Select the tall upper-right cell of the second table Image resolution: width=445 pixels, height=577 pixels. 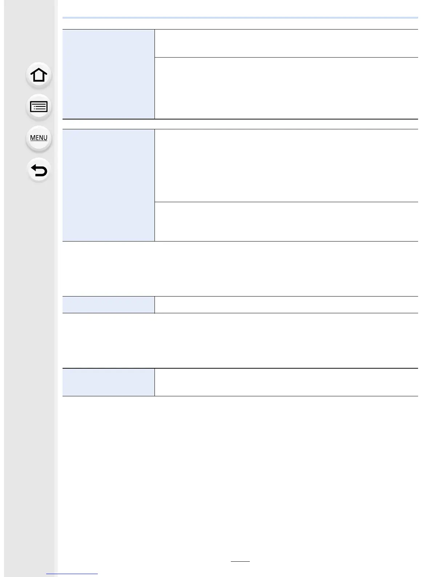pyautogui.click(x=286, y=165)
